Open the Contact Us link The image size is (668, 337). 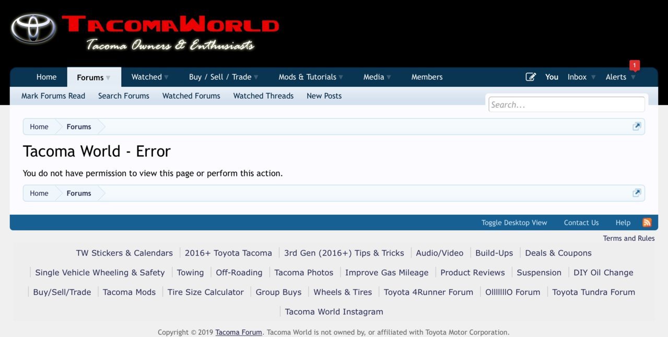pyautogui.click(x=581, y=223)
